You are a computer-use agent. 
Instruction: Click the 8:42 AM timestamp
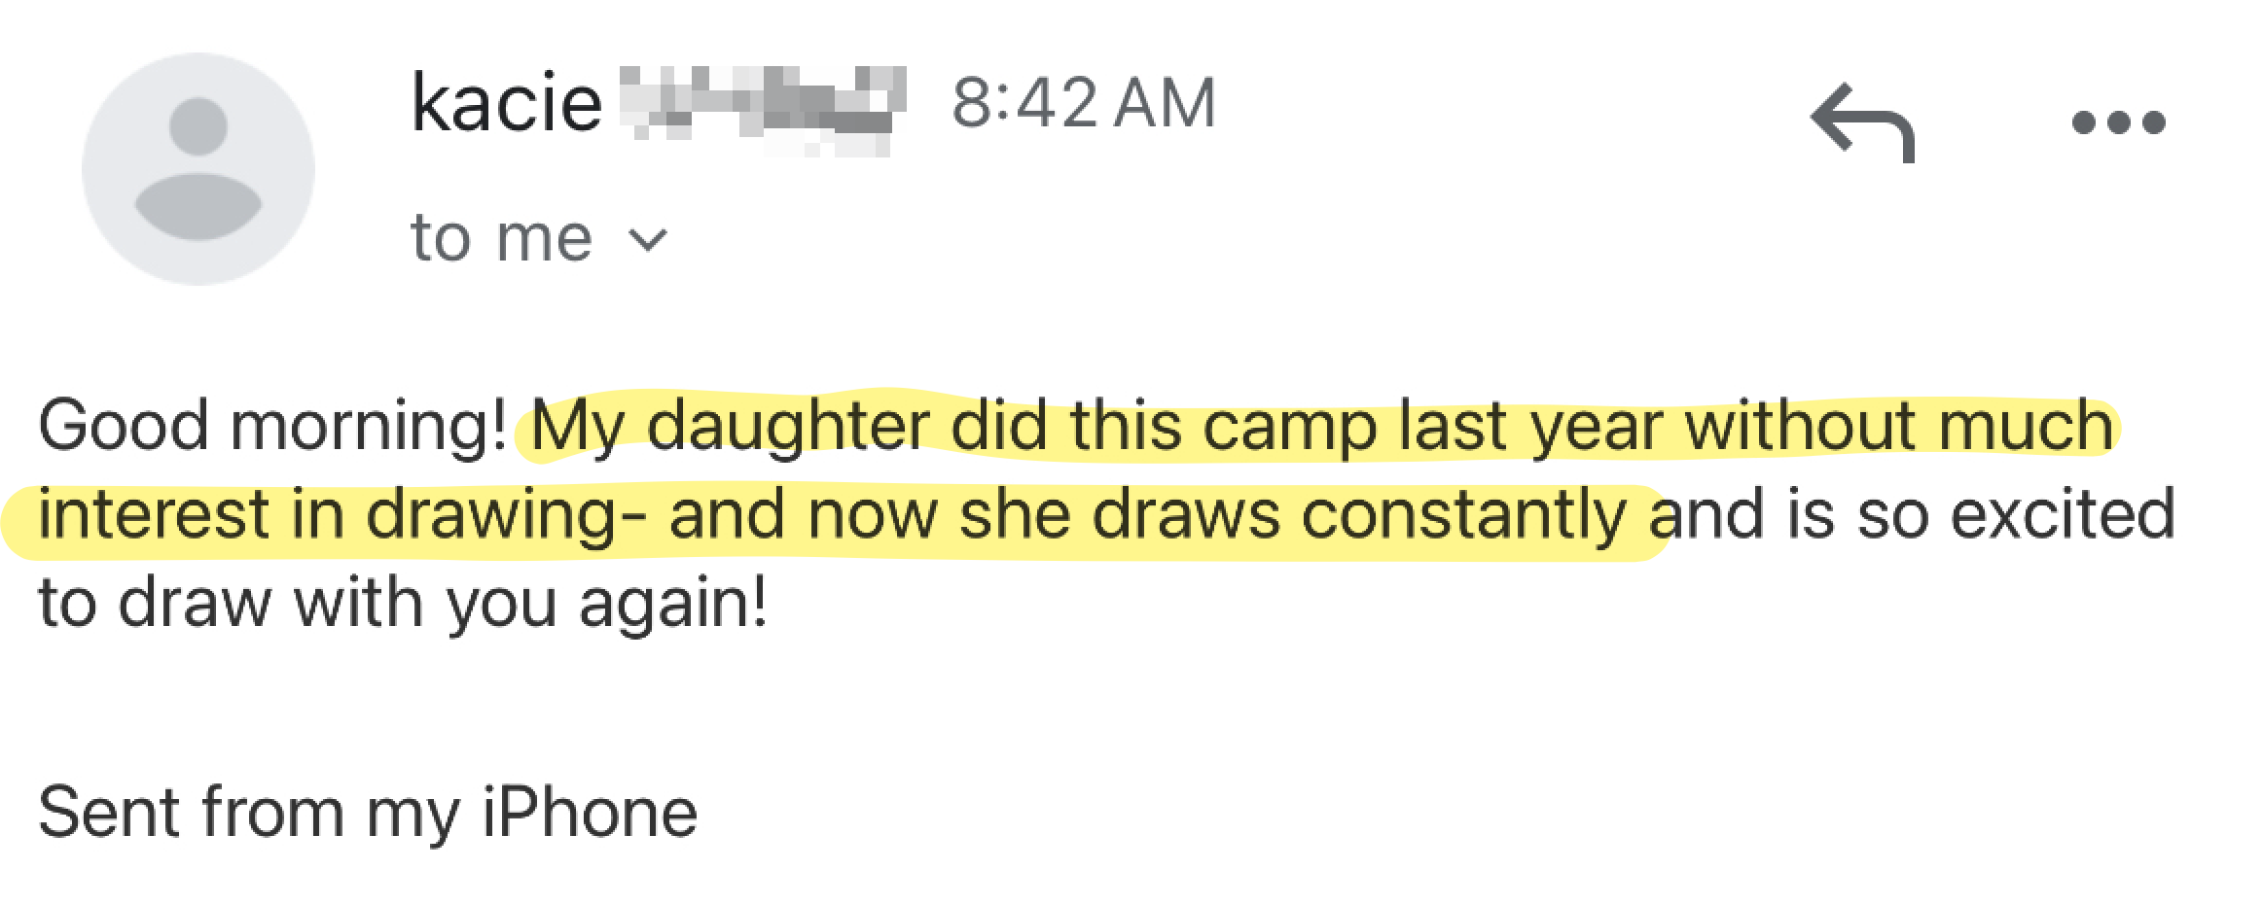(x=1084, y=103)
